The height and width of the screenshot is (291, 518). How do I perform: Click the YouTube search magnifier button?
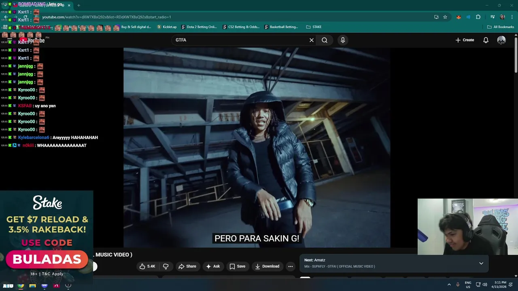325,40
